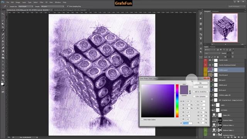Select the R red radio button
The image size is (247, 139).
181,112
